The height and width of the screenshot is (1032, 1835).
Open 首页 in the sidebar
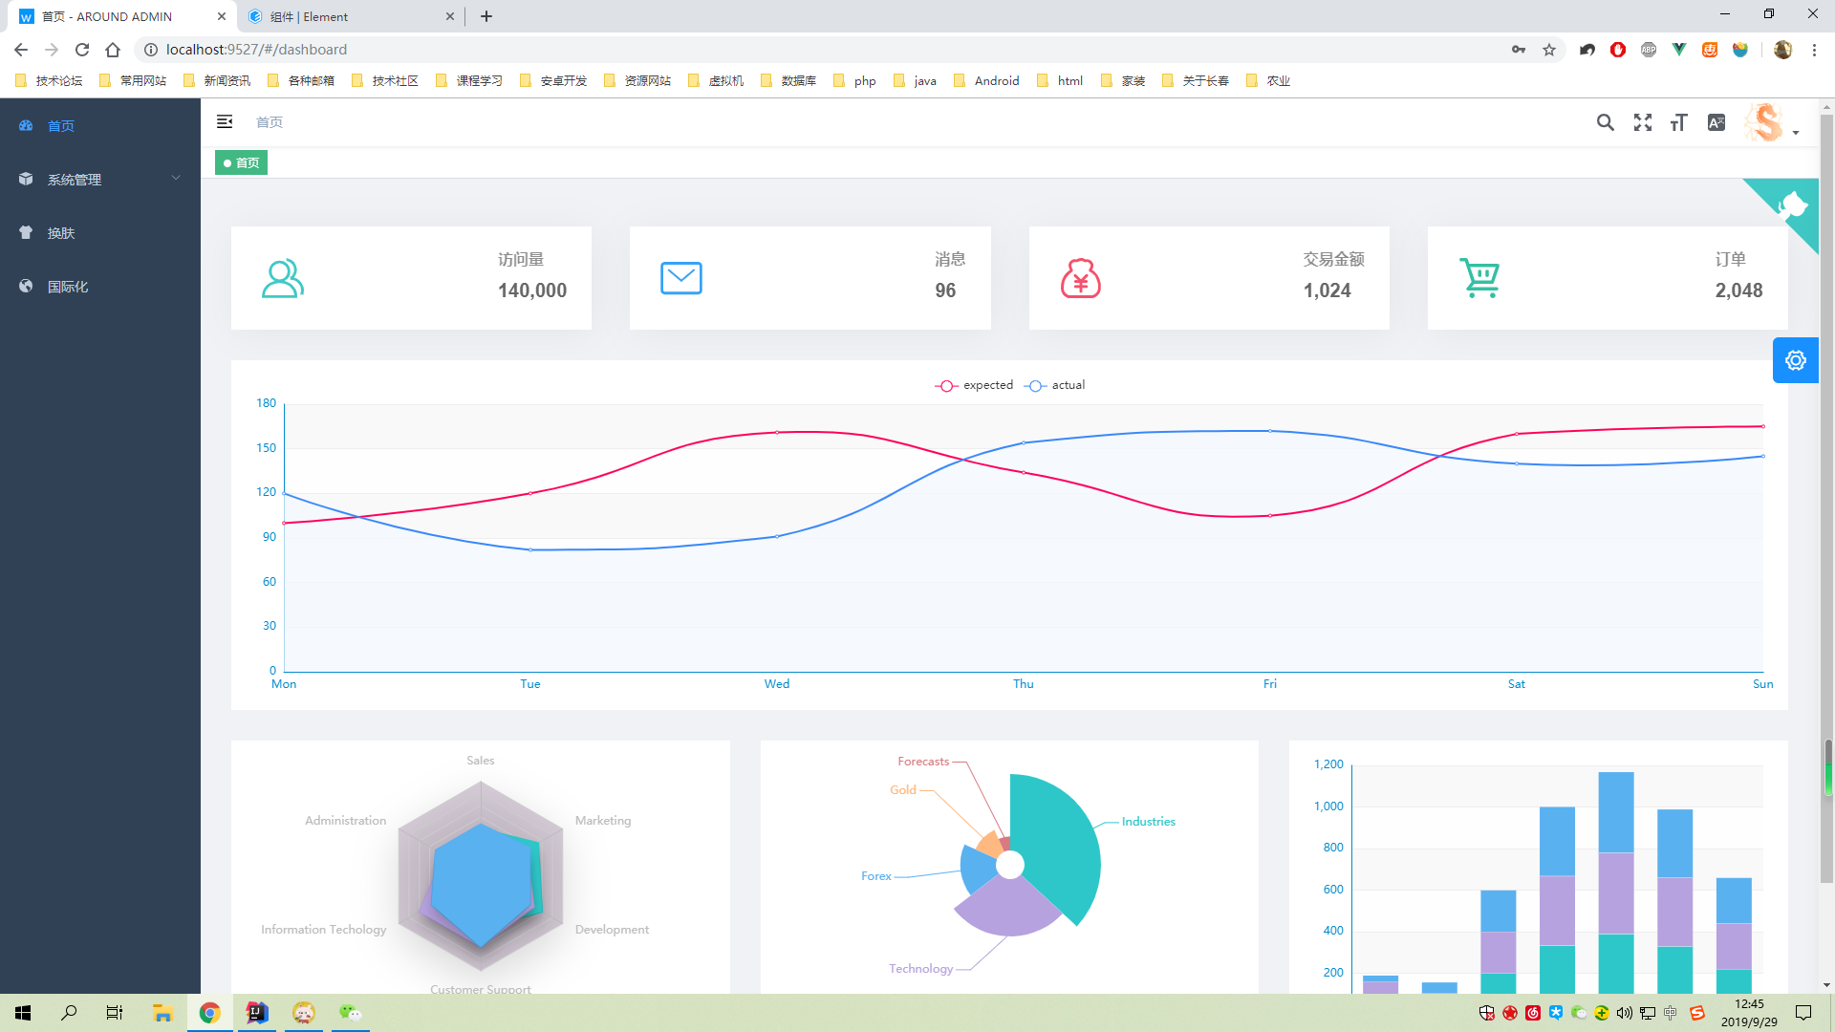point(100,125)
